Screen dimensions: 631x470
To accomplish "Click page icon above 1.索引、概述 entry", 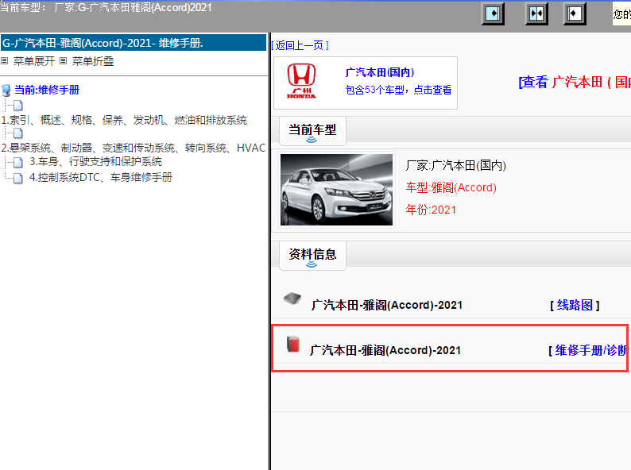I will (18, 106).
